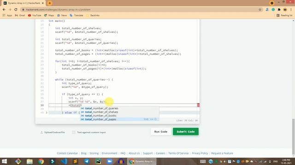This screenshot has height=165, width=295.
Task: Click the info icon beside int ** hint
Action: (155, 119)
